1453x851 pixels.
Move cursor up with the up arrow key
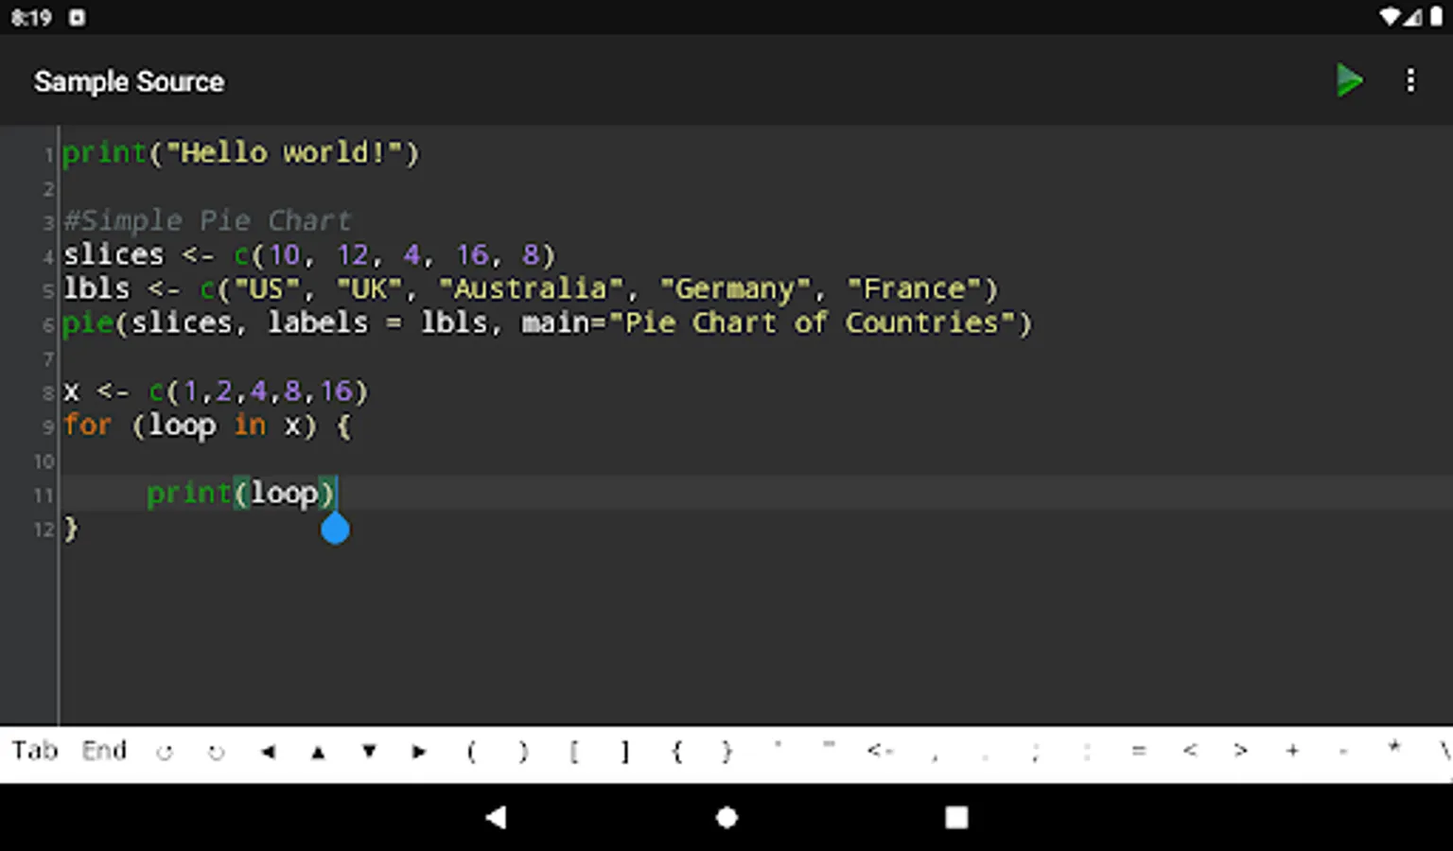point(318,753)
